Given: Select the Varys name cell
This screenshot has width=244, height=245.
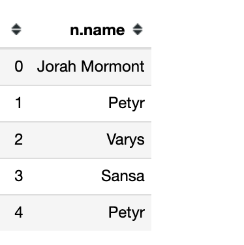Looking at the screenshot, I should point(125,140).
